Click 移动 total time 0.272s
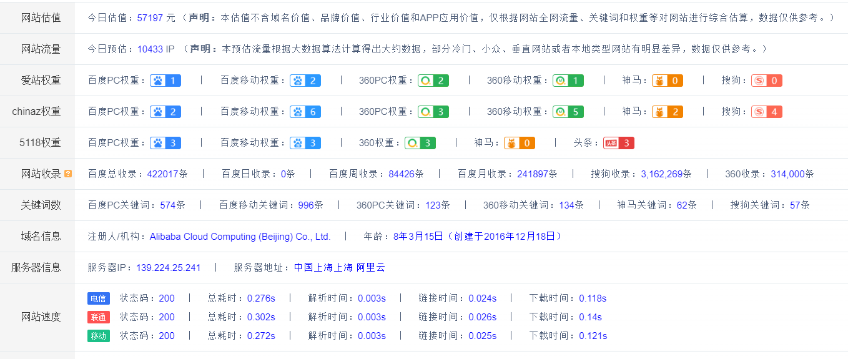 261,336
